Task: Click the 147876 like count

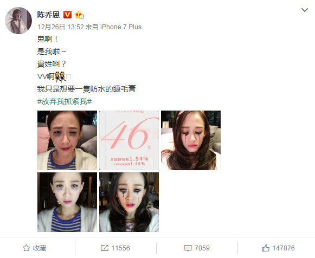Action: 284,248
